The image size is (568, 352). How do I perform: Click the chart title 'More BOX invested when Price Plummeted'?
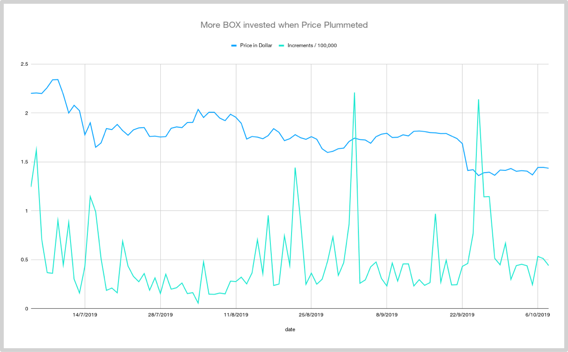(x=284, y=25)
